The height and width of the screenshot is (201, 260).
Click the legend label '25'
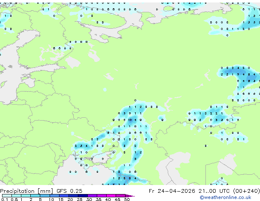coord(80,199)
